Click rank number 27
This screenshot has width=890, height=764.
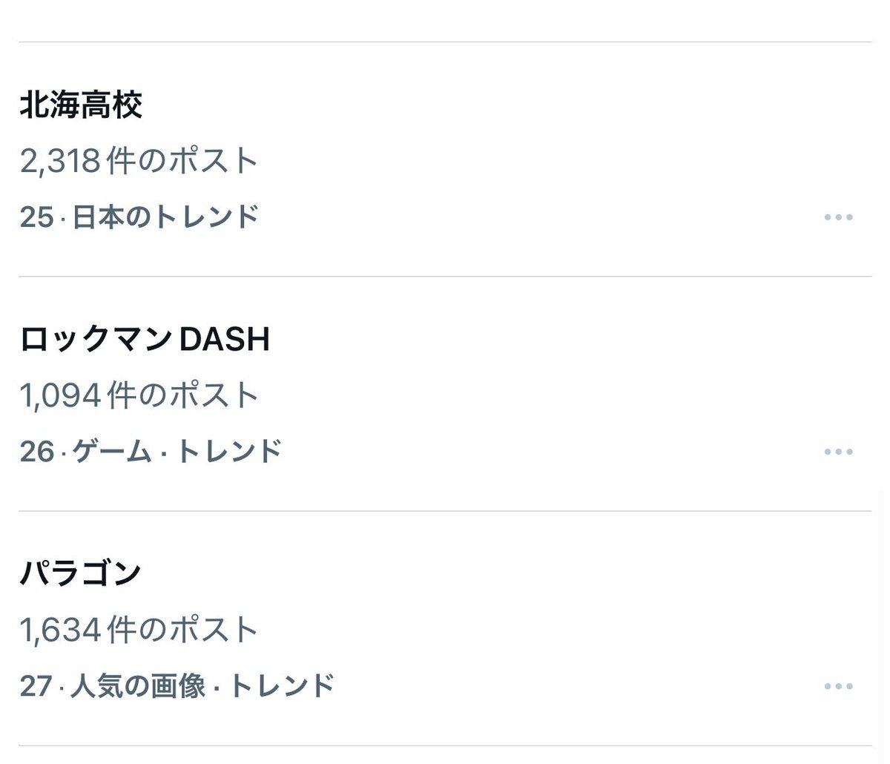36,686
